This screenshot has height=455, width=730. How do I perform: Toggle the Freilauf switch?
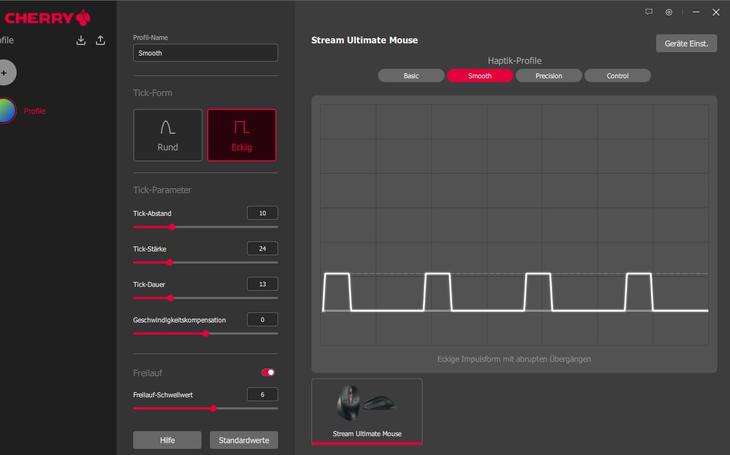268,372
